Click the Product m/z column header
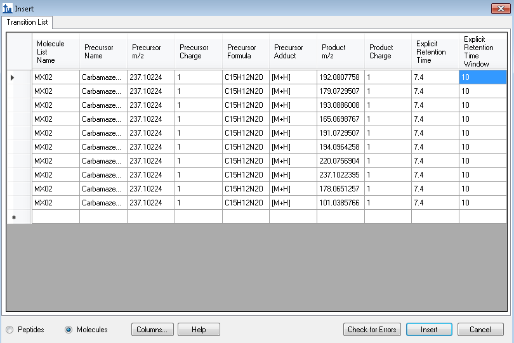 point(340,51)
